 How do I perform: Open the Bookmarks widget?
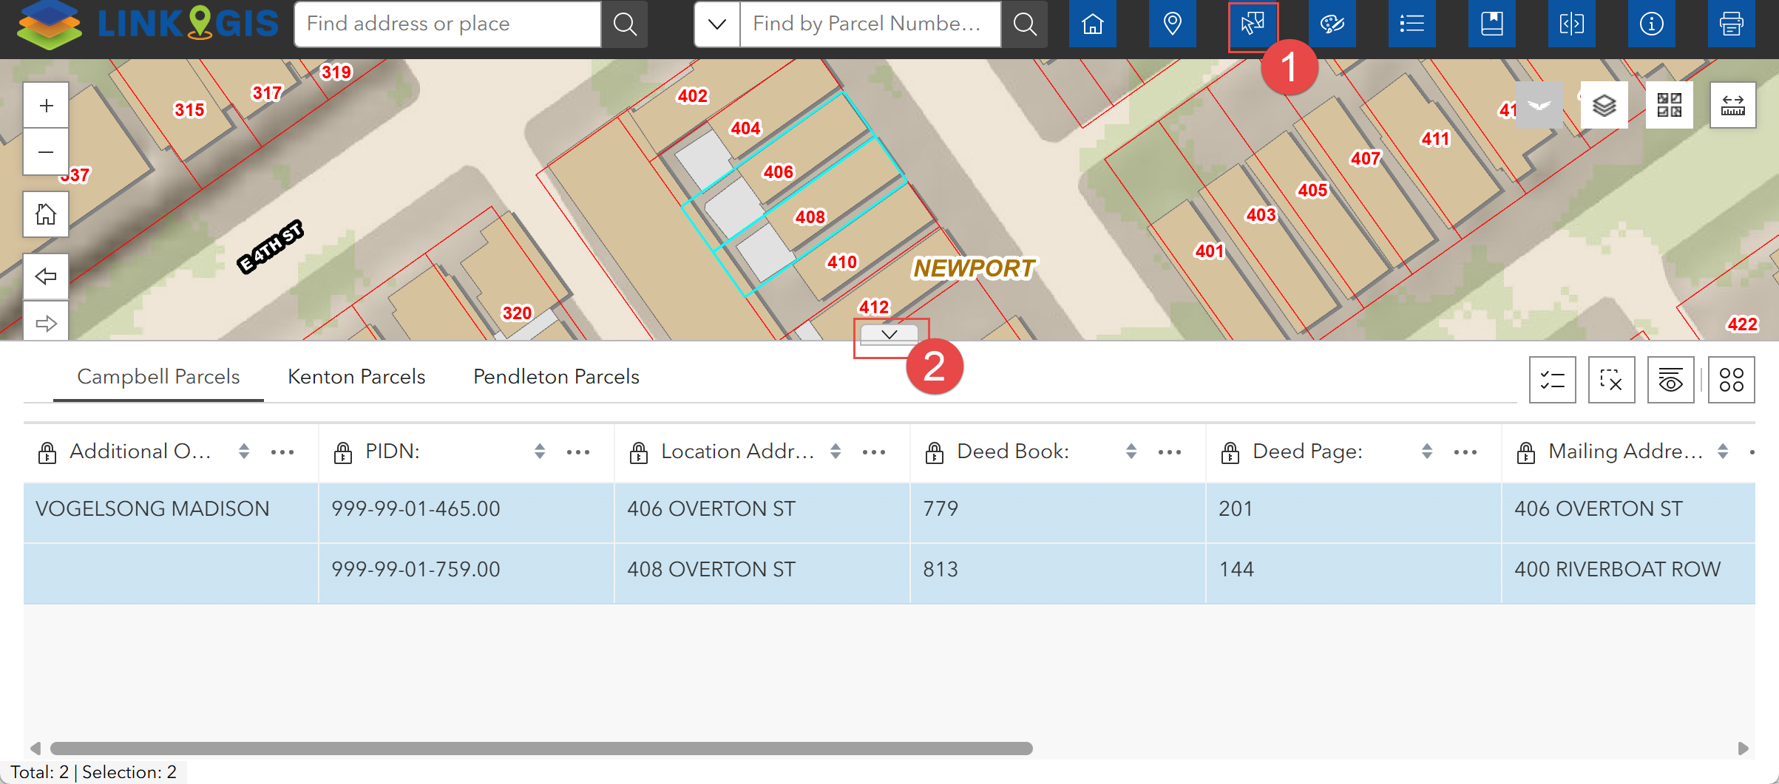1491,24
